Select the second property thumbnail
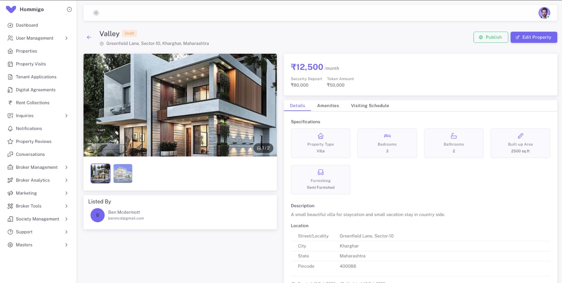Screen dimensions: 562x283 123,173
